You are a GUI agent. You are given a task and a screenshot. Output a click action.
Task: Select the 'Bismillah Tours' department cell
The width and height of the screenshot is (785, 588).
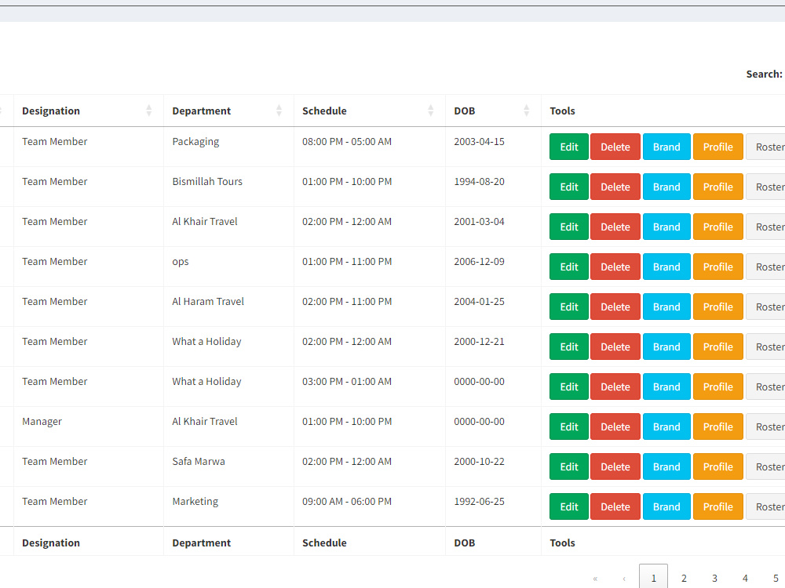pyautogui.click(x=228, y=187)
